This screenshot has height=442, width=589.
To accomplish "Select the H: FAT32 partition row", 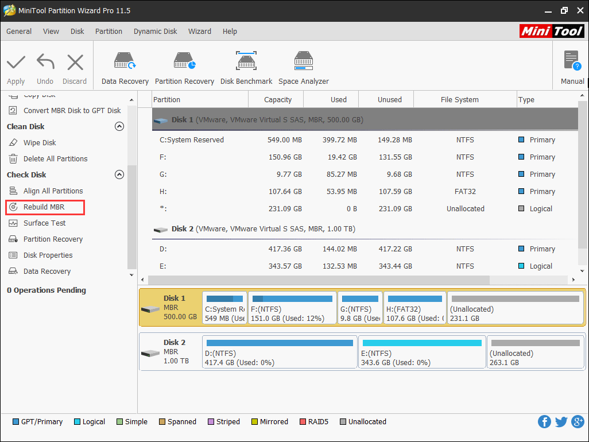I will tap(365, 192).
